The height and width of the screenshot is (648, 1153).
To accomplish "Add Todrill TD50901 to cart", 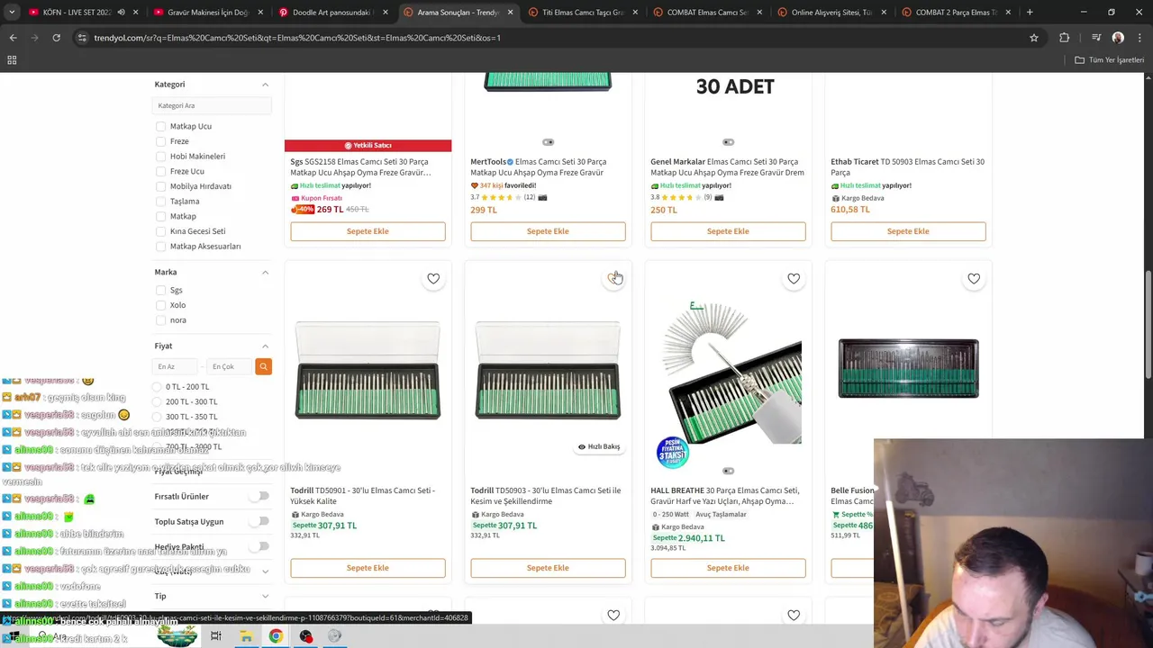I will click(x=368, y=568).
